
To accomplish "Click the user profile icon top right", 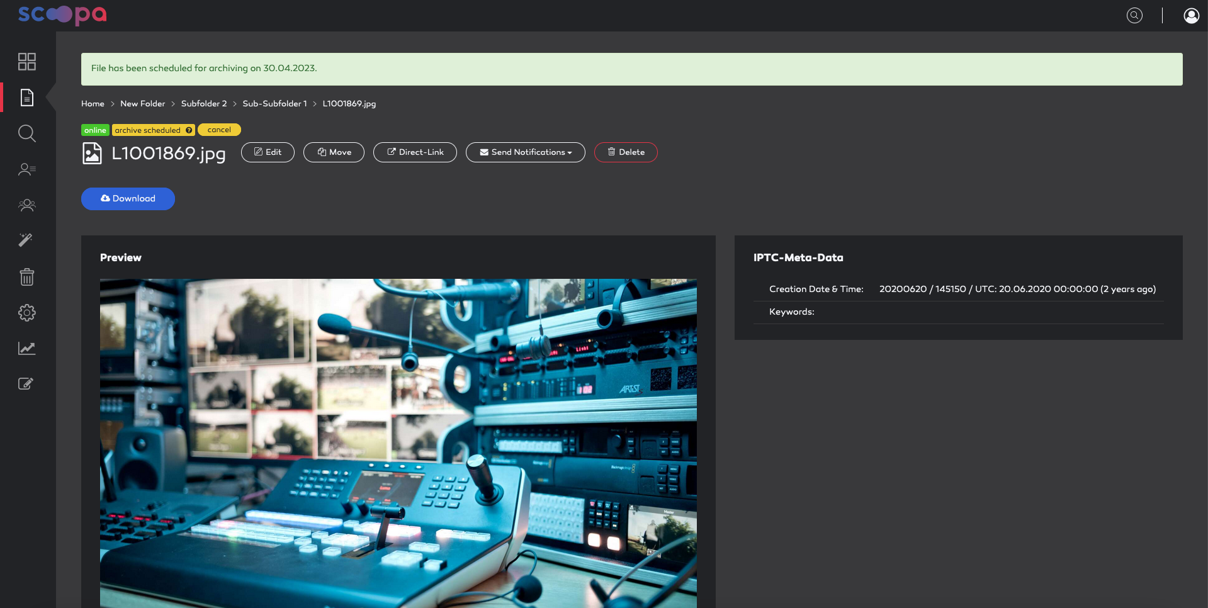I will (1191, 16).
